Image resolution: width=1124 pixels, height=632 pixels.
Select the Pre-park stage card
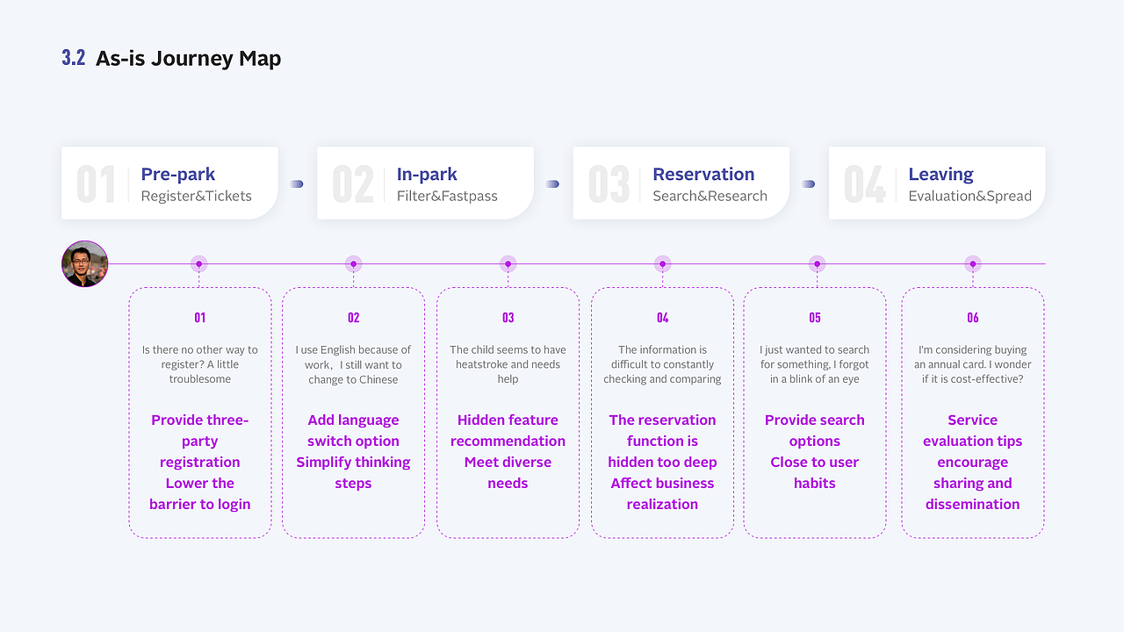click(x=169, y=183)
